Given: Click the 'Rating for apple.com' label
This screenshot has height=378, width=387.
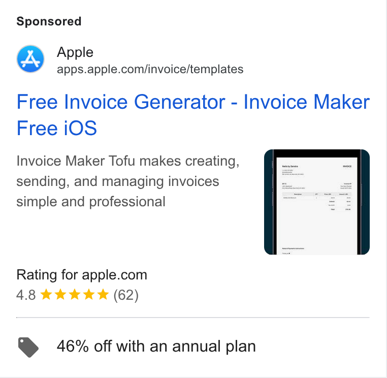Looking at the screenshot, I should click(82, 275).
